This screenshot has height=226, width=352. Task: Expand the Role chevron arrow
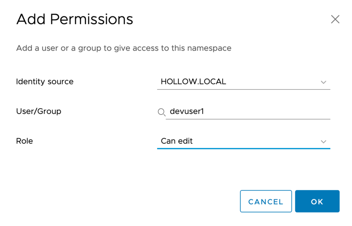(323, 141)
